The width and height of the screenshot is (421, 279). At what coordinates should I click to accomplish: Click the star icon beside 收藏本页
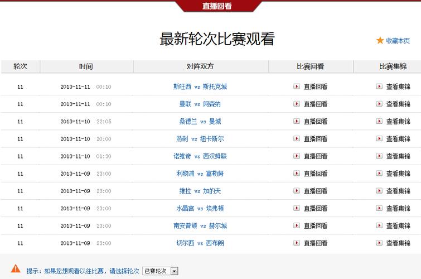(x=380, y=40)
